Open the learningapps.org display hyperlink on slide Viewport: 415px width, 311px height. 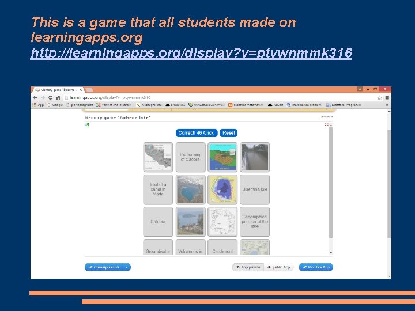(x=191, y=53)
